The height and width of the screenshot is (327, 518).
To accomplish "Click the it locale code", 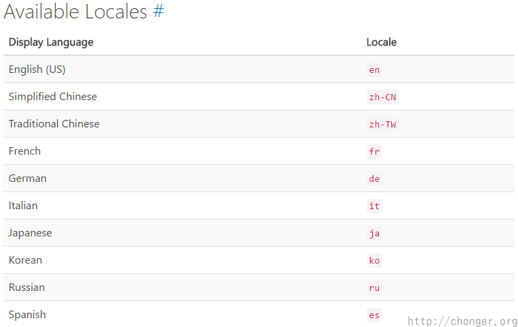I will pos(374,206).
